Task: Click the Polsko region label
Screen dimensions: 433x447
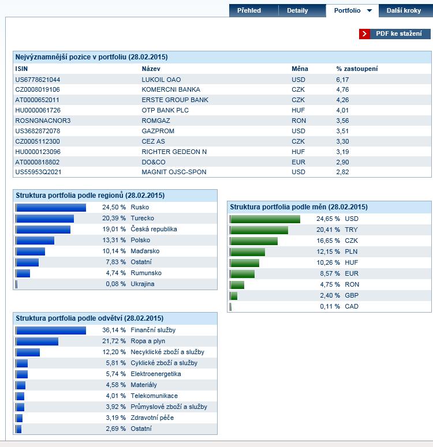Action: [140, 240]
